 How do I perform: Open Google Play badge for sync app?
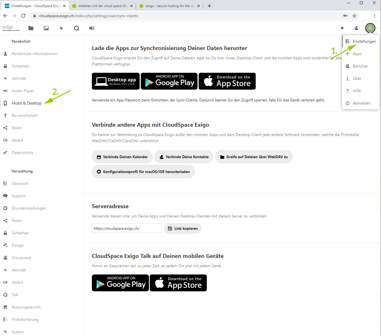[169, 81]
